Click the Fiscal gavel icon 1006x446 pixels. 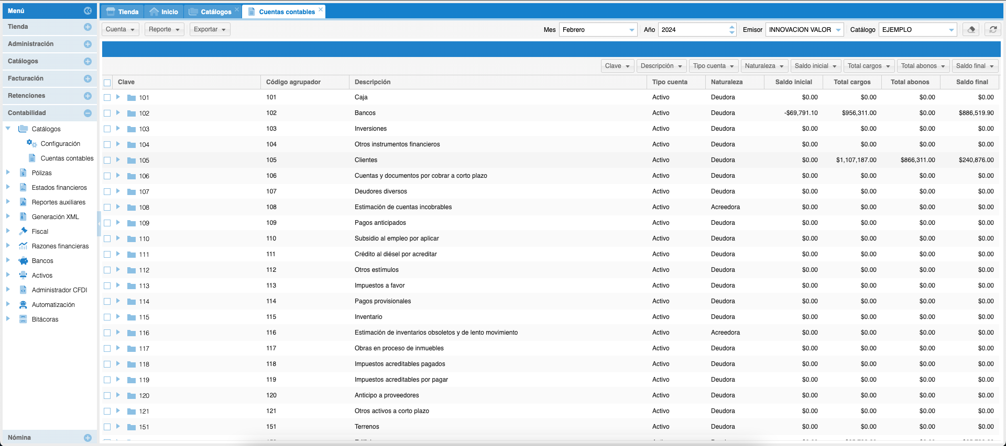click(23, 231)
